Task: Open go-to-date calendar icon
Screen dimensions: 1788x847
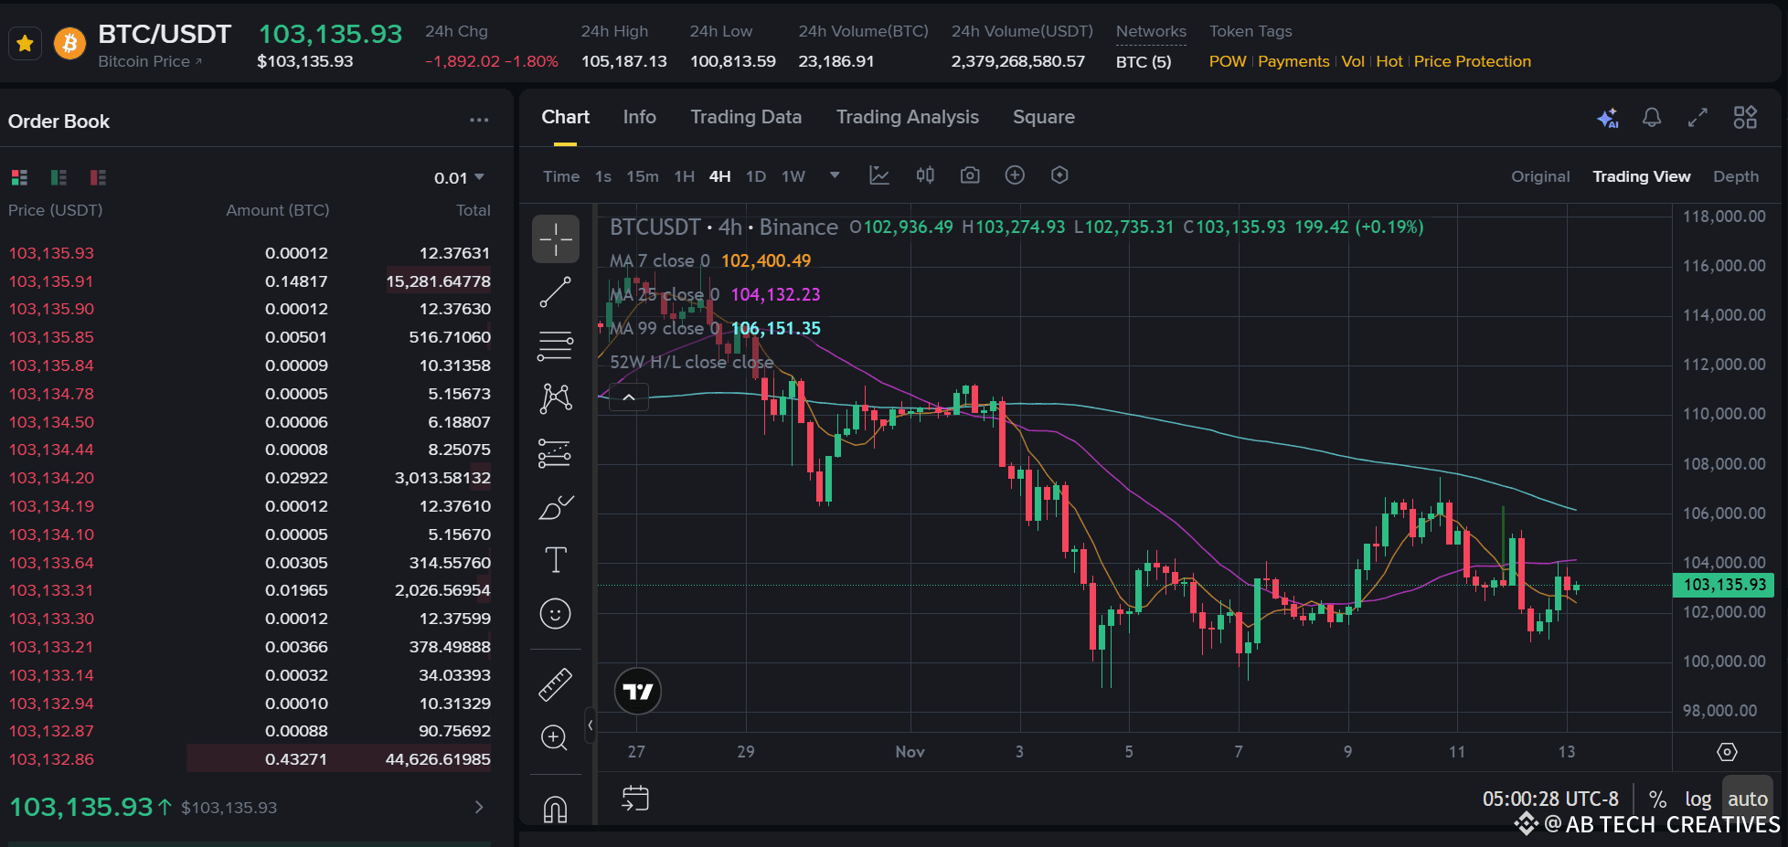Action: click(634, 798)
